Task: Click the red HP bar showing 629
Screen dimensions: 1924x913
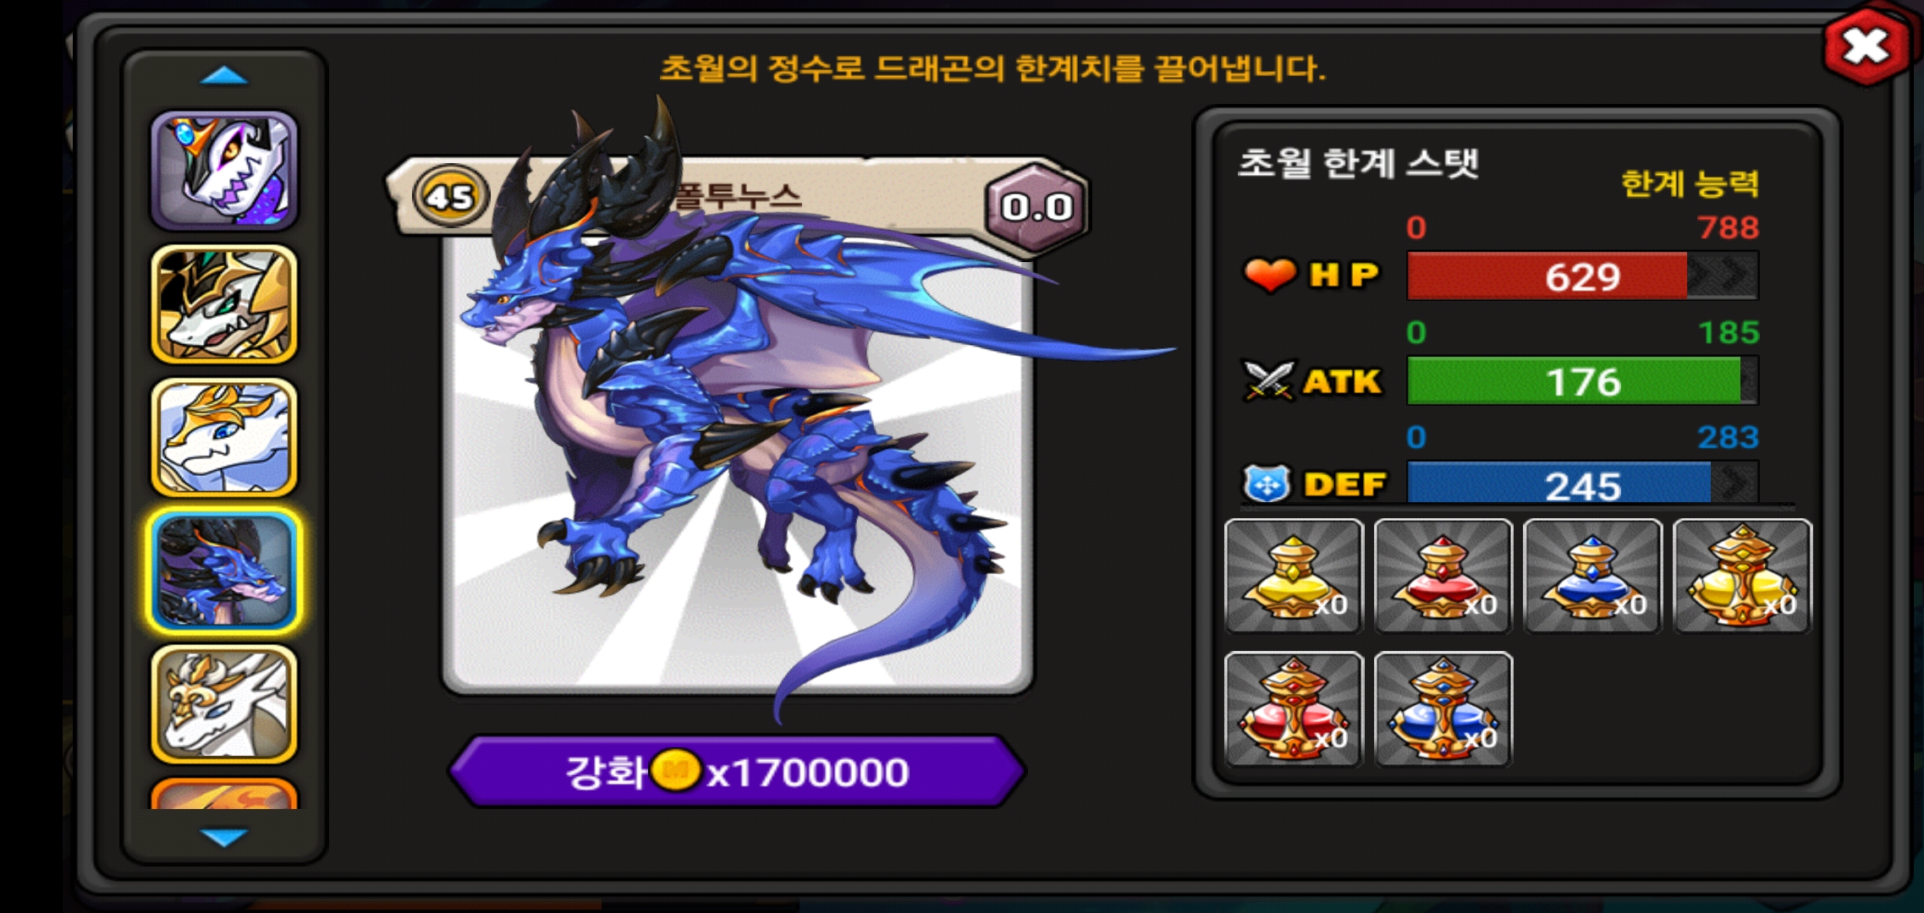Action: pos(1582,276)
